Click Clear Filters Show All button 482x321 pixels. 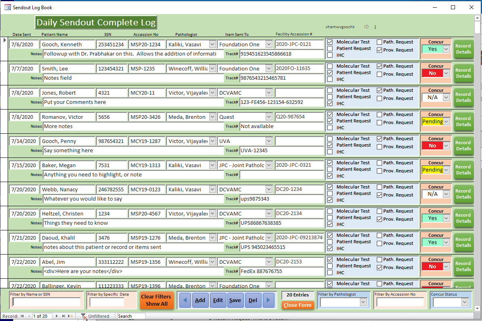click(x=156, y=300)
